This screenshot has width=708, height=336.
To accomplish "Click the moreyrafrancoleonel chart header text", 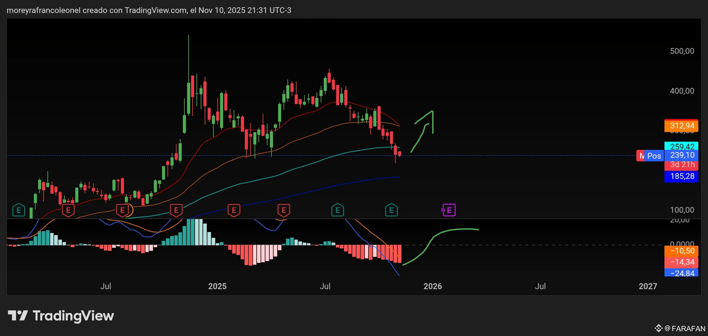I will (149, 10).
